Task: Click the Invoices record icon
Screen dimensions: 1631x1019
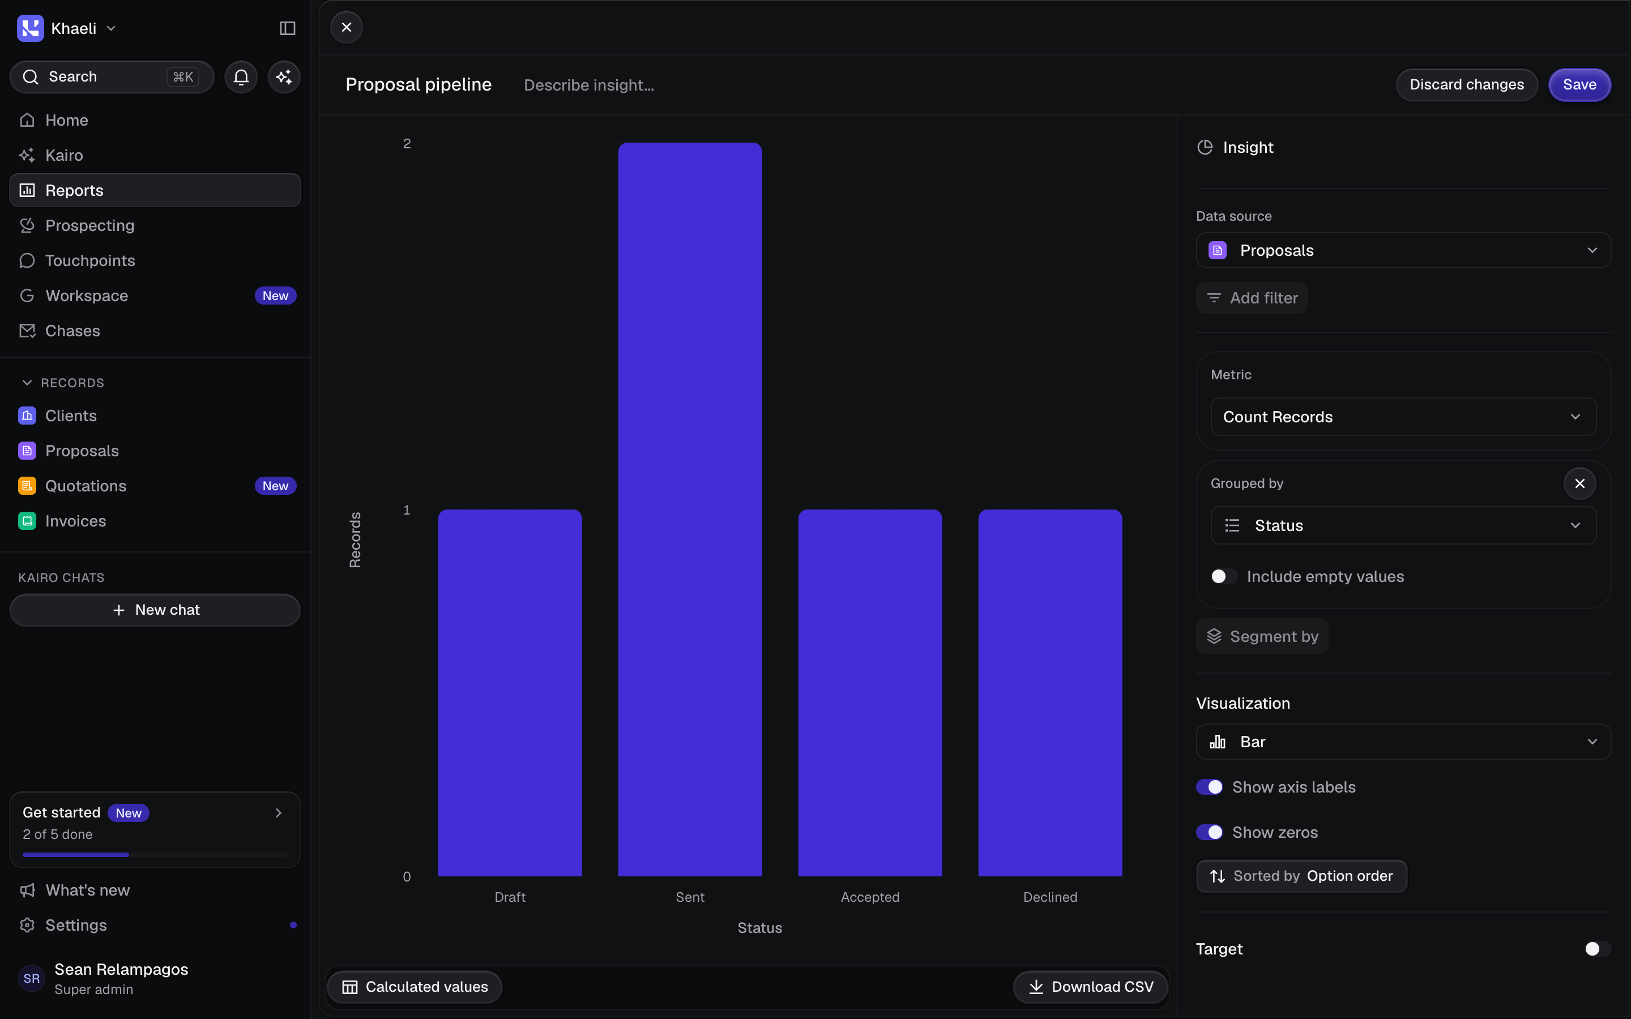Action: tap(27, 521)
